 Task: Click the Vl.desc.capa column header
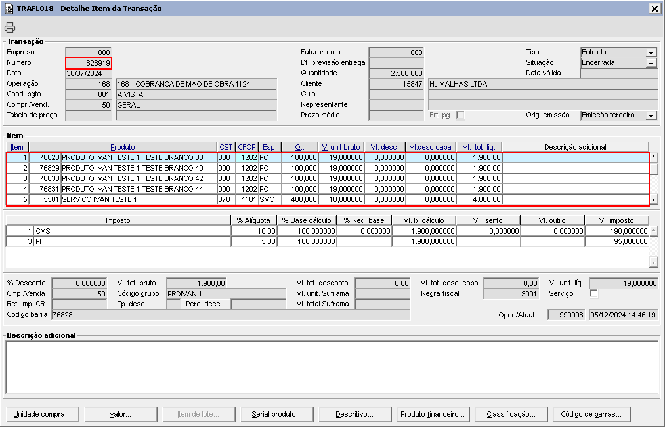coord(431,147)
